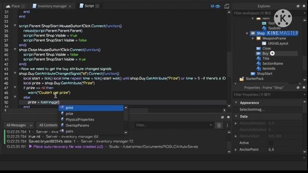Toggle the Active property checkbox
308x173 pixels.
pyautogui.click(x=270, y=143)
